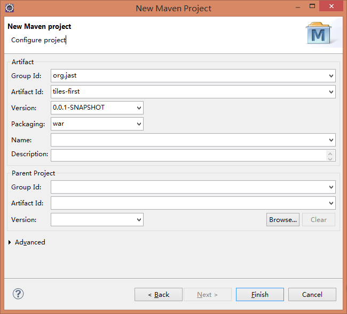The height and width of the screenshot is (314, 347).
Task: Click the Description scroll down arrow
Action: (330, 158)
